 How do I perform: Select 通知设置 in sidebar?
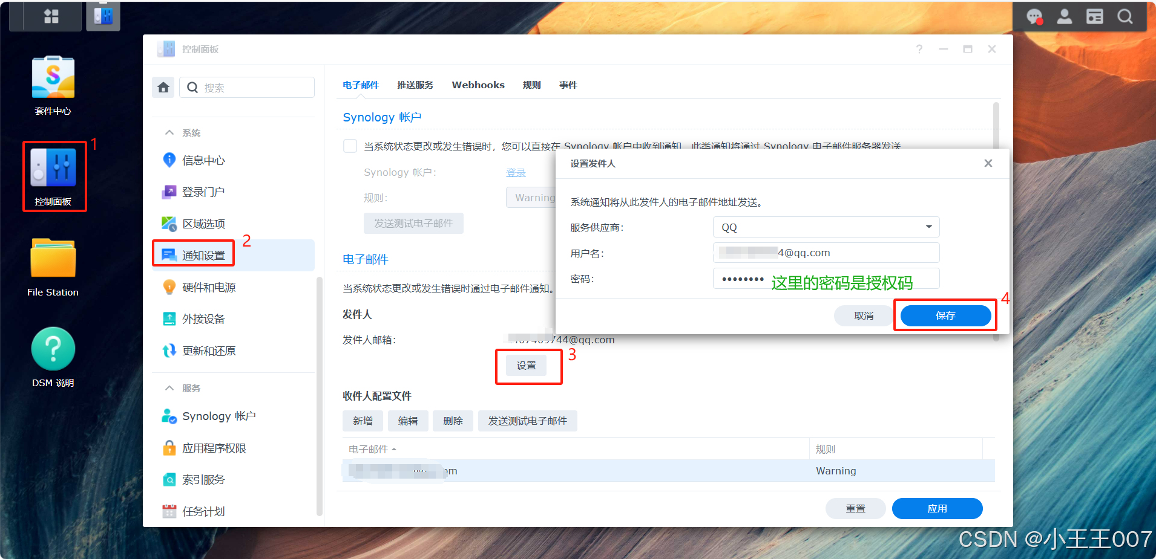coord(233,255)
